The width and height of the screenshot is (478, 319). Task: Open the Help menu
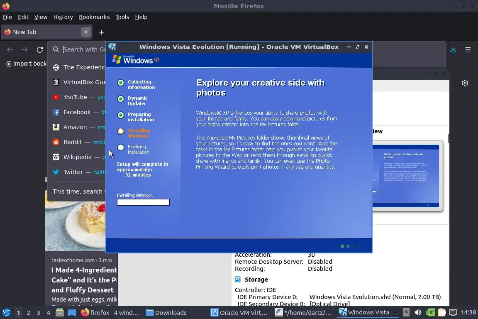click(x=141, y=17)
